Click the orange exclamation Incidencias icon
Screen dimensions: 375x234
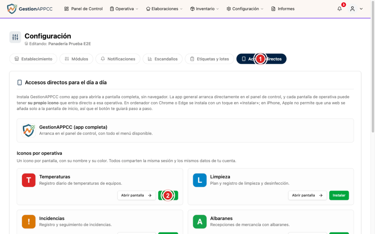[29, 222]
